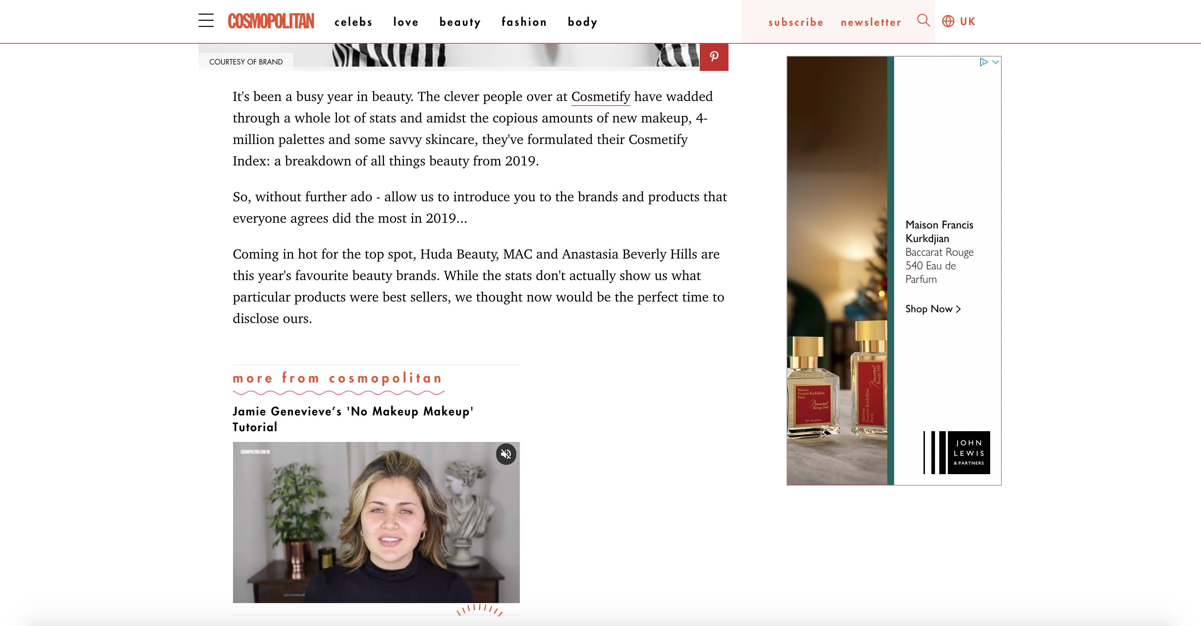Click the newsletter link
Viewport: 1201px width, 626px height.
click(871, 22)
